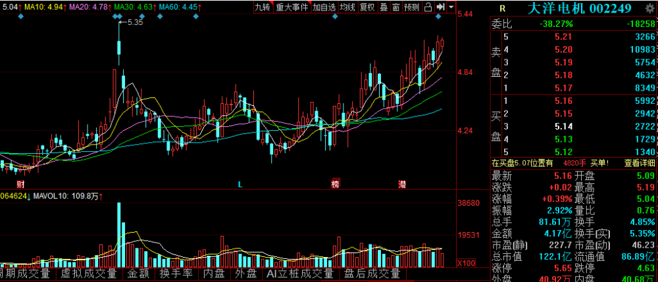The width and height of the screenshot is (658, 282).
Task: Click the 榜 marker below the candlesticks
Action: pos(336,185)
